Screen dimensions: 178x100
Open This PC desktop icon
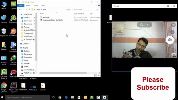[x=4, y=6]
